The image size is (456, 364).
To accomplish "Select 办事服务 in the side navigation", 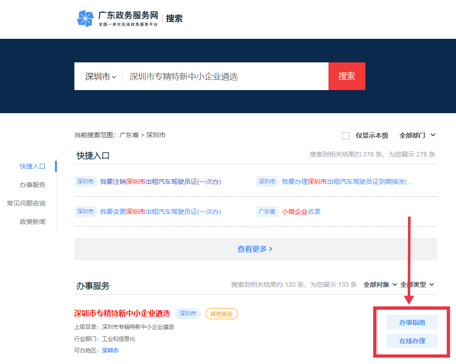I will coord(32,185).
